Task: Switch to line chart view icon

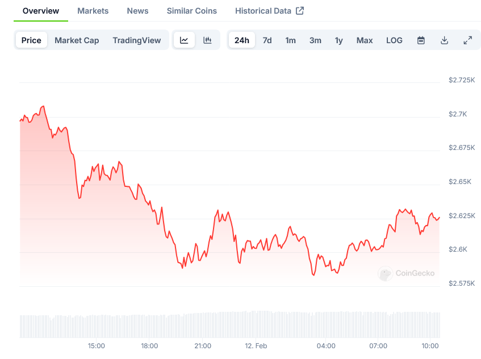Action: (x=184, y=40)
